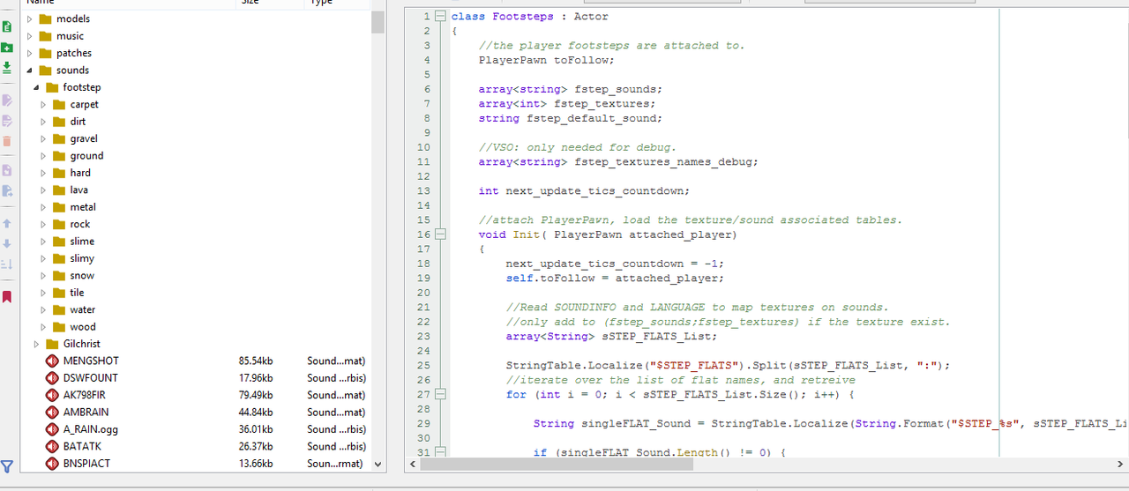Image resolution: width=1129 pixels, height=491 pixels.
Task: Fold the if block at line 31
Action: pos(441,452)
